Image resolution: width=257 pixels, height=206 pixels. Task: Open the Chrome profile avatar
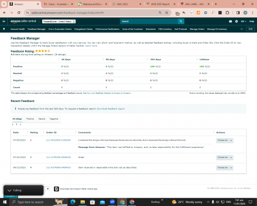[x=245, y=13]
